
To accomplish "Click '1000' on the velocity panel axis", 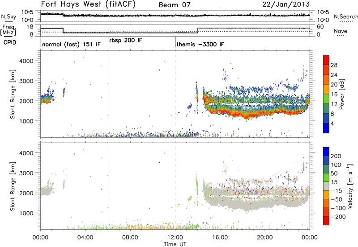I will click(x=26, y=214).
